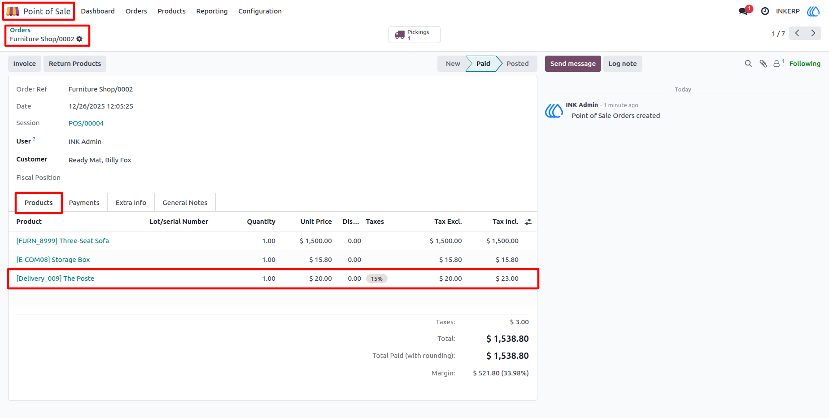829x418 pixels.
Task: Click the Quantity column header
Action: (x=261, y=222)
